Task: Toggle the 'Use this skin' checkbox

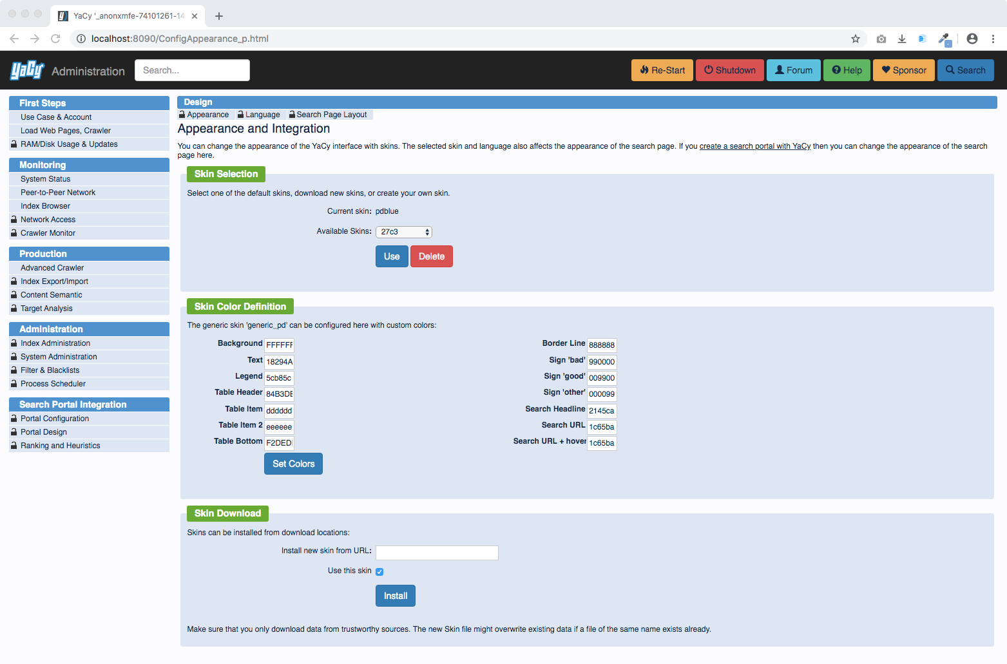Action: 379,572
